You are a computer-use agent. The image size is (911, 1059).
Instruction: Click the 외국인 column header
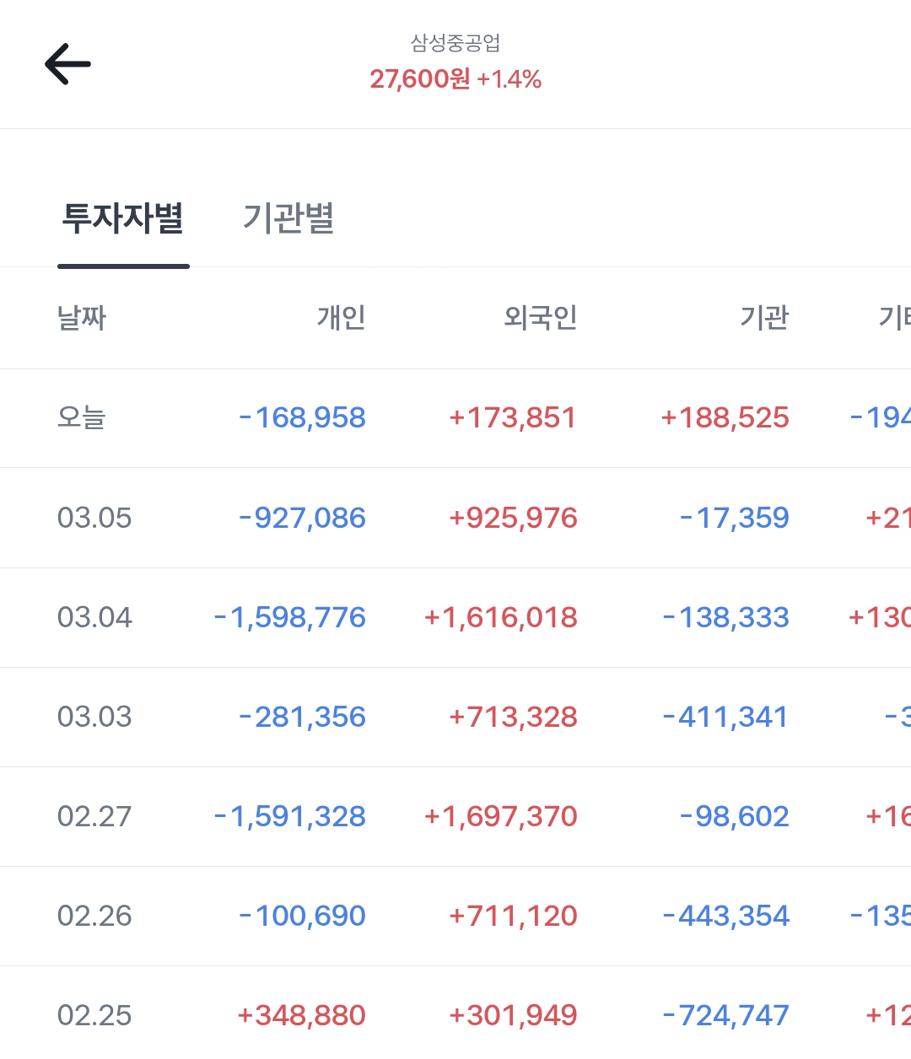540,318
